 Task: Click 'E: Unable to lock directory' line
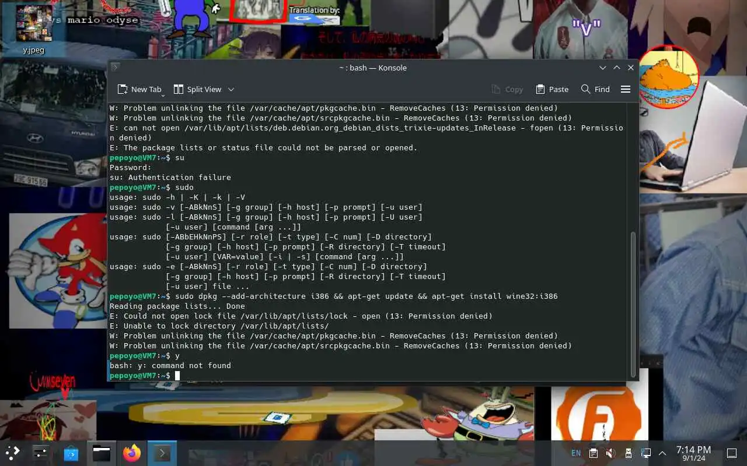[x=219, y=326]
